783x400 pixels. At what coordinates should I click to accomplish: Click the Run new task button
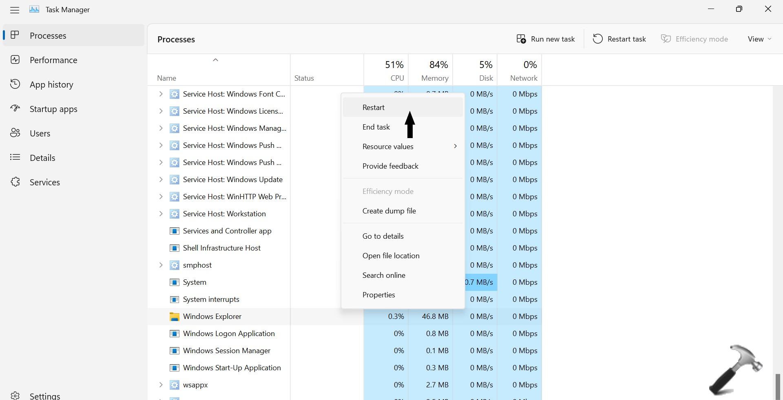[545, 39]
